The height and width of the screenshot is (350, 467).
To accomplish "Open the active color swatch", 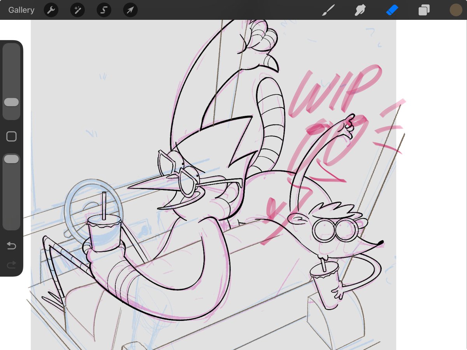I will click(x=456, y=10).
